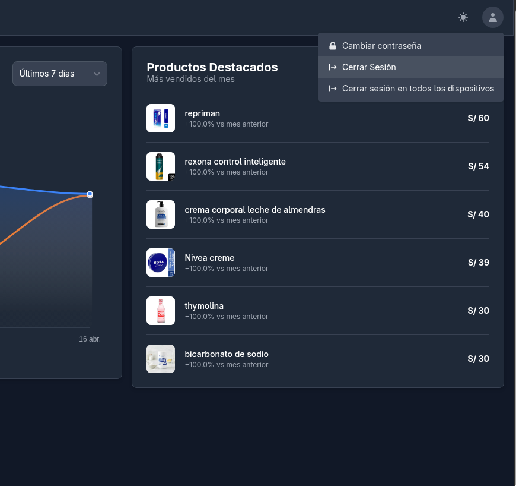
Task: Choose Cerrar Sesión from the menu
Action: coord(410,67)
